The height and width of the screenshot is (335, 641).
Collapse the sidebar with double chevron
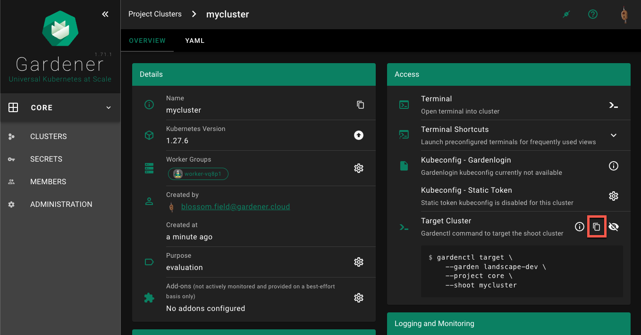pos(105,14)
